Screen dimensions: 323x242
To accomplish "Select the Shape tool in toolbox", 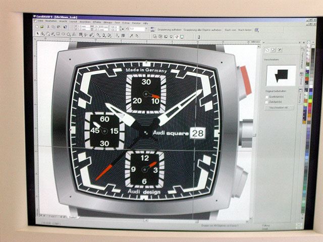I will click(42, 34).
